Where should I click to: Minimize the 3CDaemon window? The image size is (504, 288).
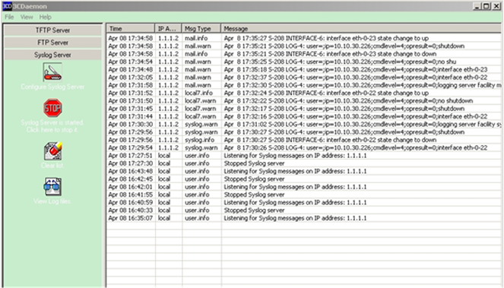pyautogui.click(x=477, y=6)
